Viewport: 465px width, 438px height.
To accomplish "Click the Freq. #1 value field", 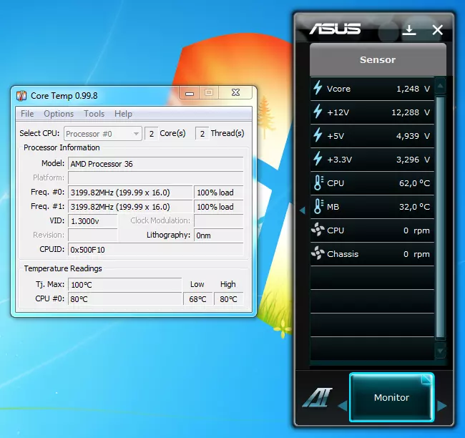I will click(130, 207).
